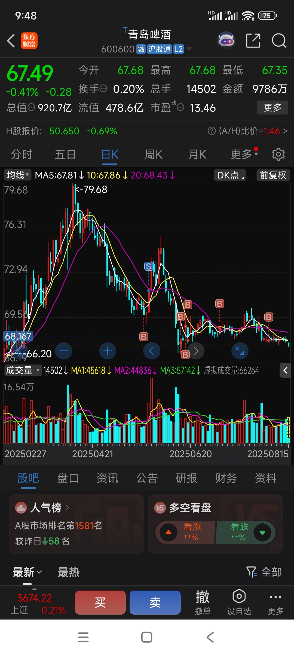Open 总值 info icon
Screen dimensions: 294x655
pos(32,107)
